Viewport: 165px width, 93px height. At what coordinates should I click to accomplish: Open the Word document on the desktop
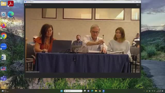click(x=4, y=57)
